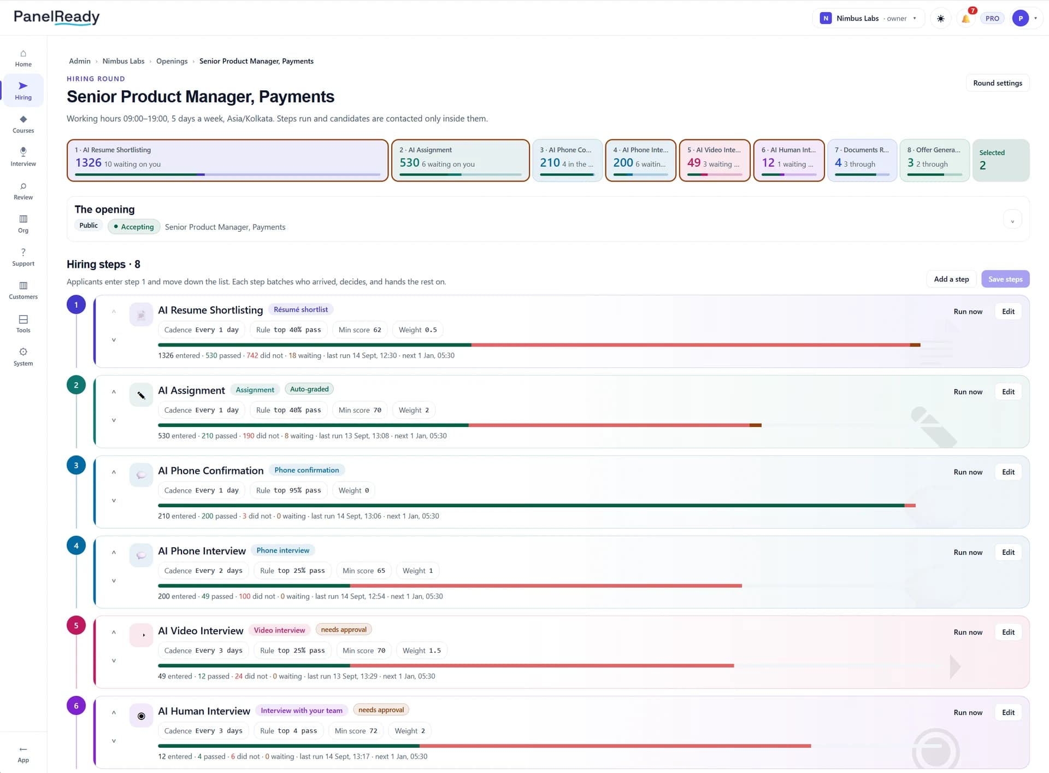The image size is (1049, 773).
Task: Open the notifications bell
Action: (x=965, y=19)
